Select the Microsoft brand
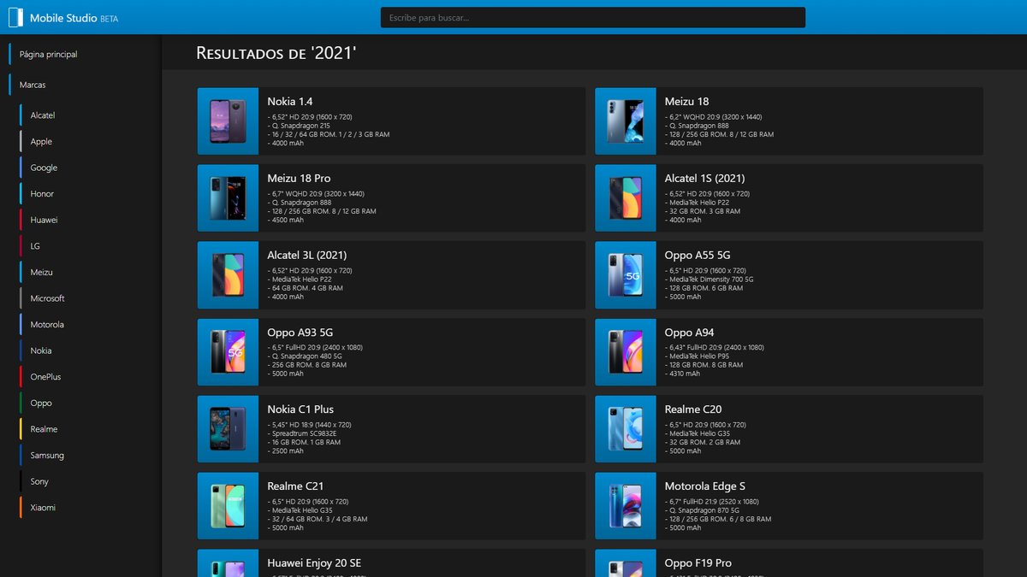 [x=47, y=298]
